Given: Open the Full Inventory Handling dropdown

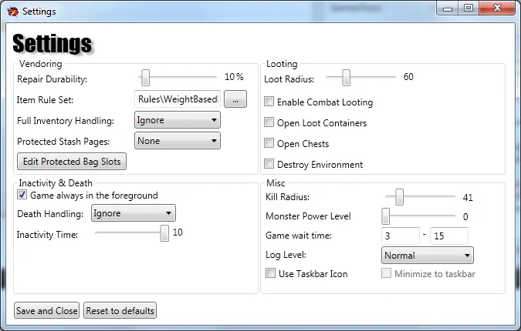Looking at the screenshot, I should pyautogui.click(x=178, y=120).
